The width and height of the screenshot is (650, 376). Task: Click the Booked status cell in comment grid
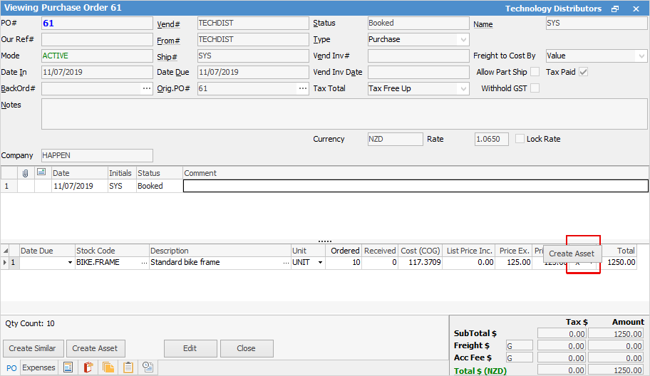159,186
